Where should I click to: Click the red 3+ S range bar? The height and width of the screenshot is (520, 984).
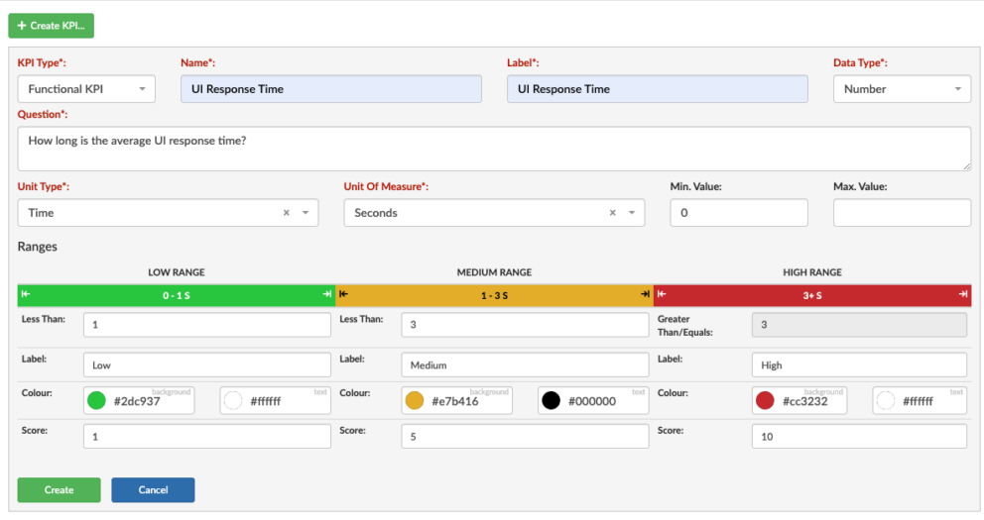[x=812, y=295]
